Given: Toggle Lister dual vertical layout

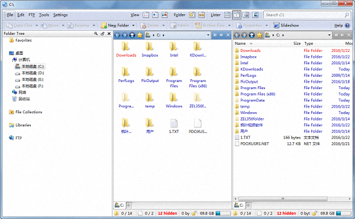Looking at the screenshot, I should (x=237, y=15).
